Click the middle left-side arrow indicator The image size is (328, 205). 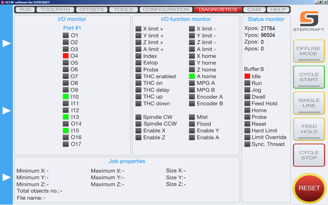(7, 110)
